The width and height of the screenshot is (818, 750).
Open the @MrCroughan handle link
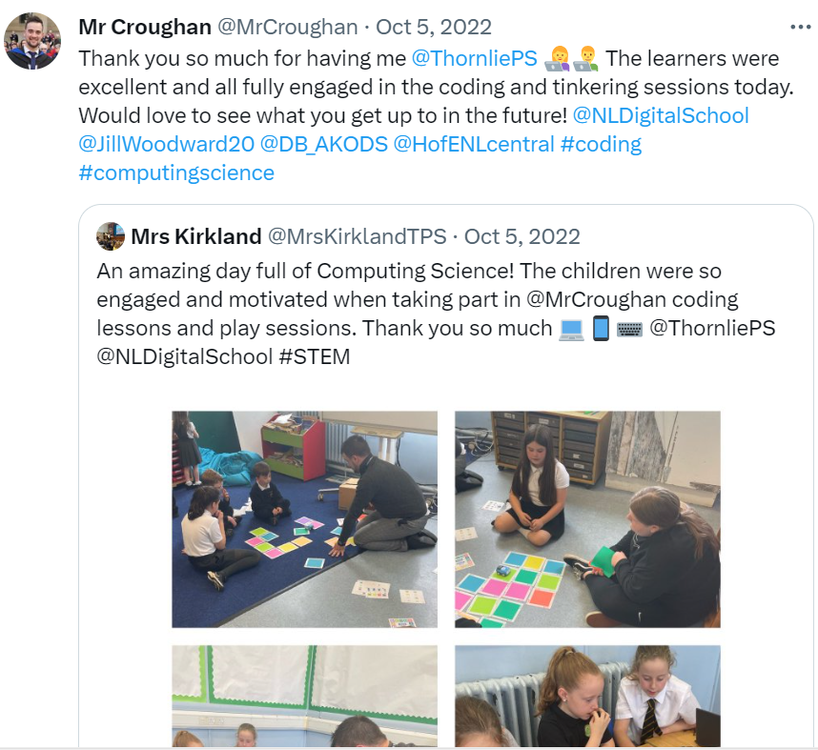[287, 27]
